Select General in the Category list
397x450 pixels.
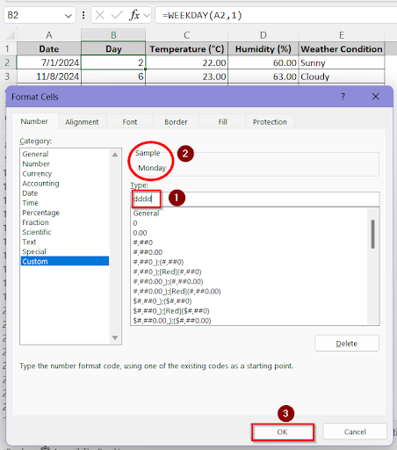tap(35, 154)
